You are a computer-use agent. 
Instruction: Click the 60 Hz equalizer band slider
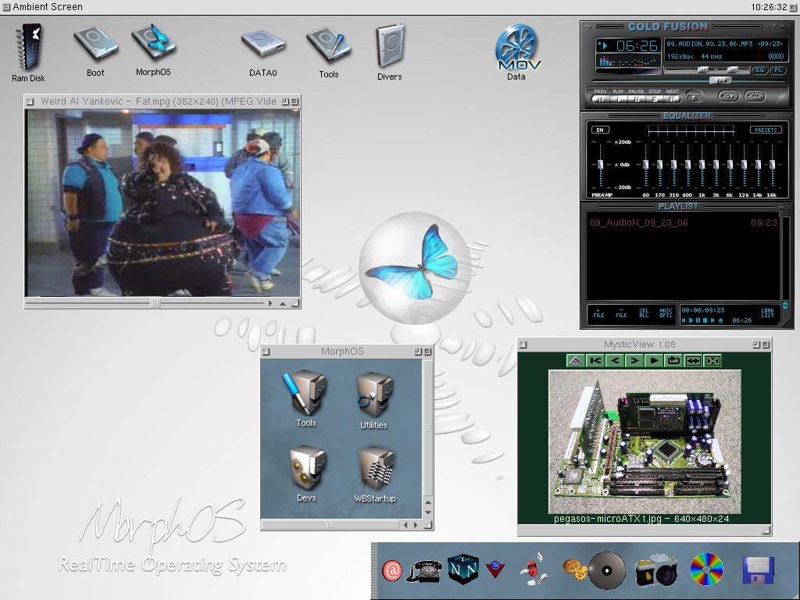[x=646, y=165]
